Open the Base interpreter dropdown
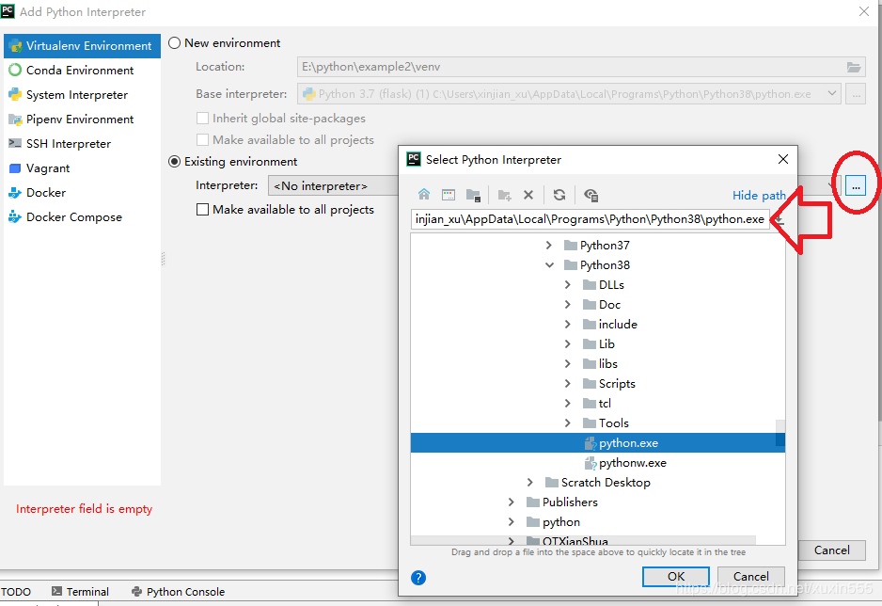The width and height of the screenshot is (882, 606). pos(831,94)
